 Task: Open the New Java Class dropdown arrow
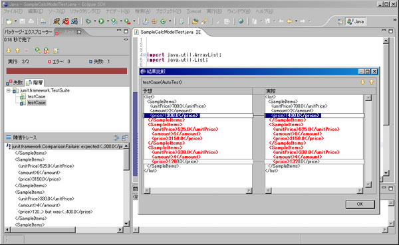170,21
